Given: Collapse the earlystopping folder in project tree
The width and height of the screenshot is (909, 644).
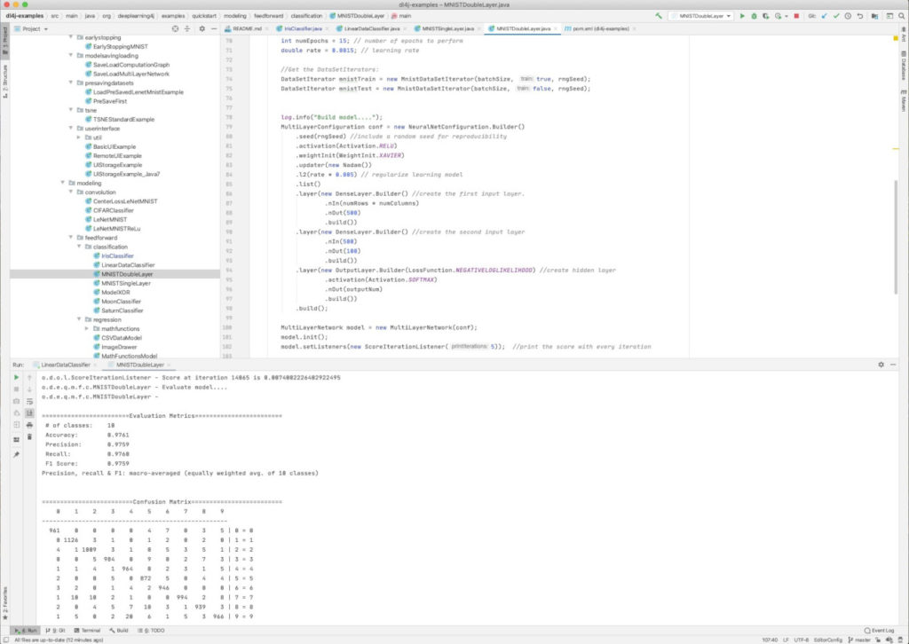Looking at the screenshot, I should [71, 37].
